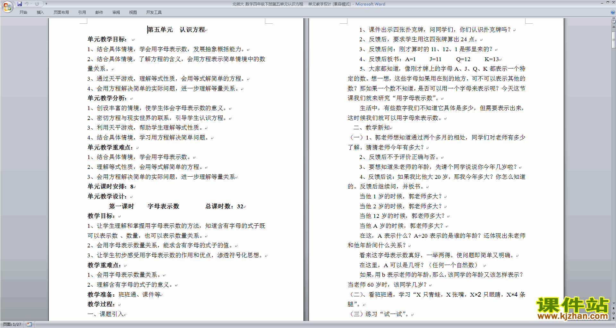Click the line 当他 A 岁的时候，郭老师多大？
Screen dimensions: 616x328
tap(401, 226)
